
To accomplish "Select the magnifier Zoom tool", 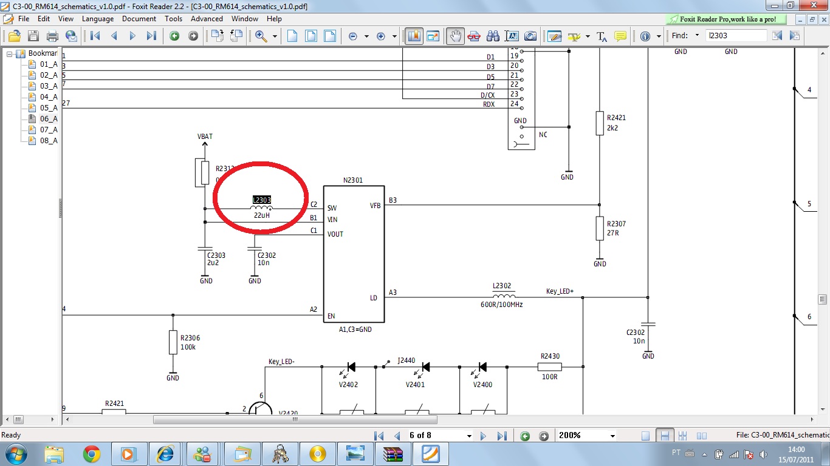I will [261, 36].
